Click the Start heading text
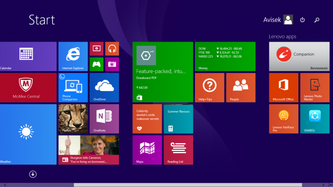 click(x=42, y=20)
